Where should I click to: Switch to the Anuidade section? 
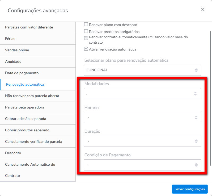(13, 61)
